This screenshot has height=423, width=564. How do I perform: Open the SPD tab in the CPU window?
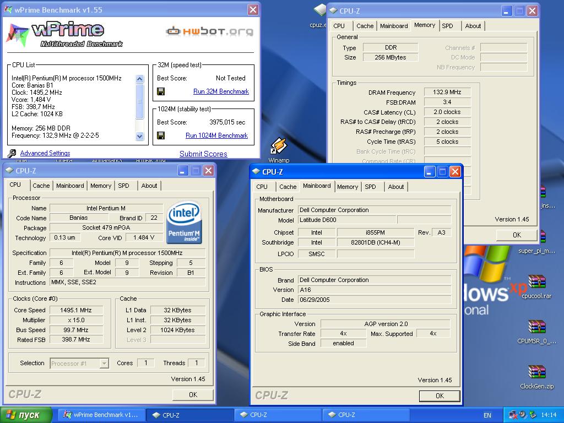coord(123,186)
